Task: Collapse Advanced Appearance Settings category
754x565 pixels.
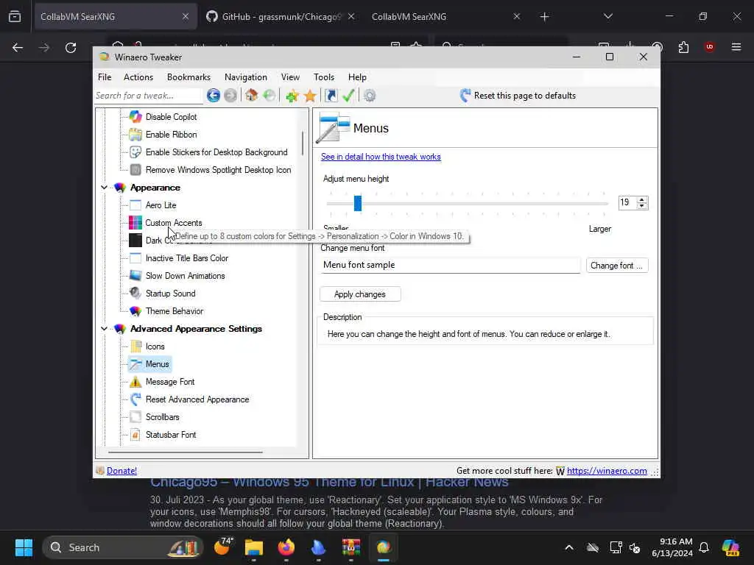Action: click(104, 329)
